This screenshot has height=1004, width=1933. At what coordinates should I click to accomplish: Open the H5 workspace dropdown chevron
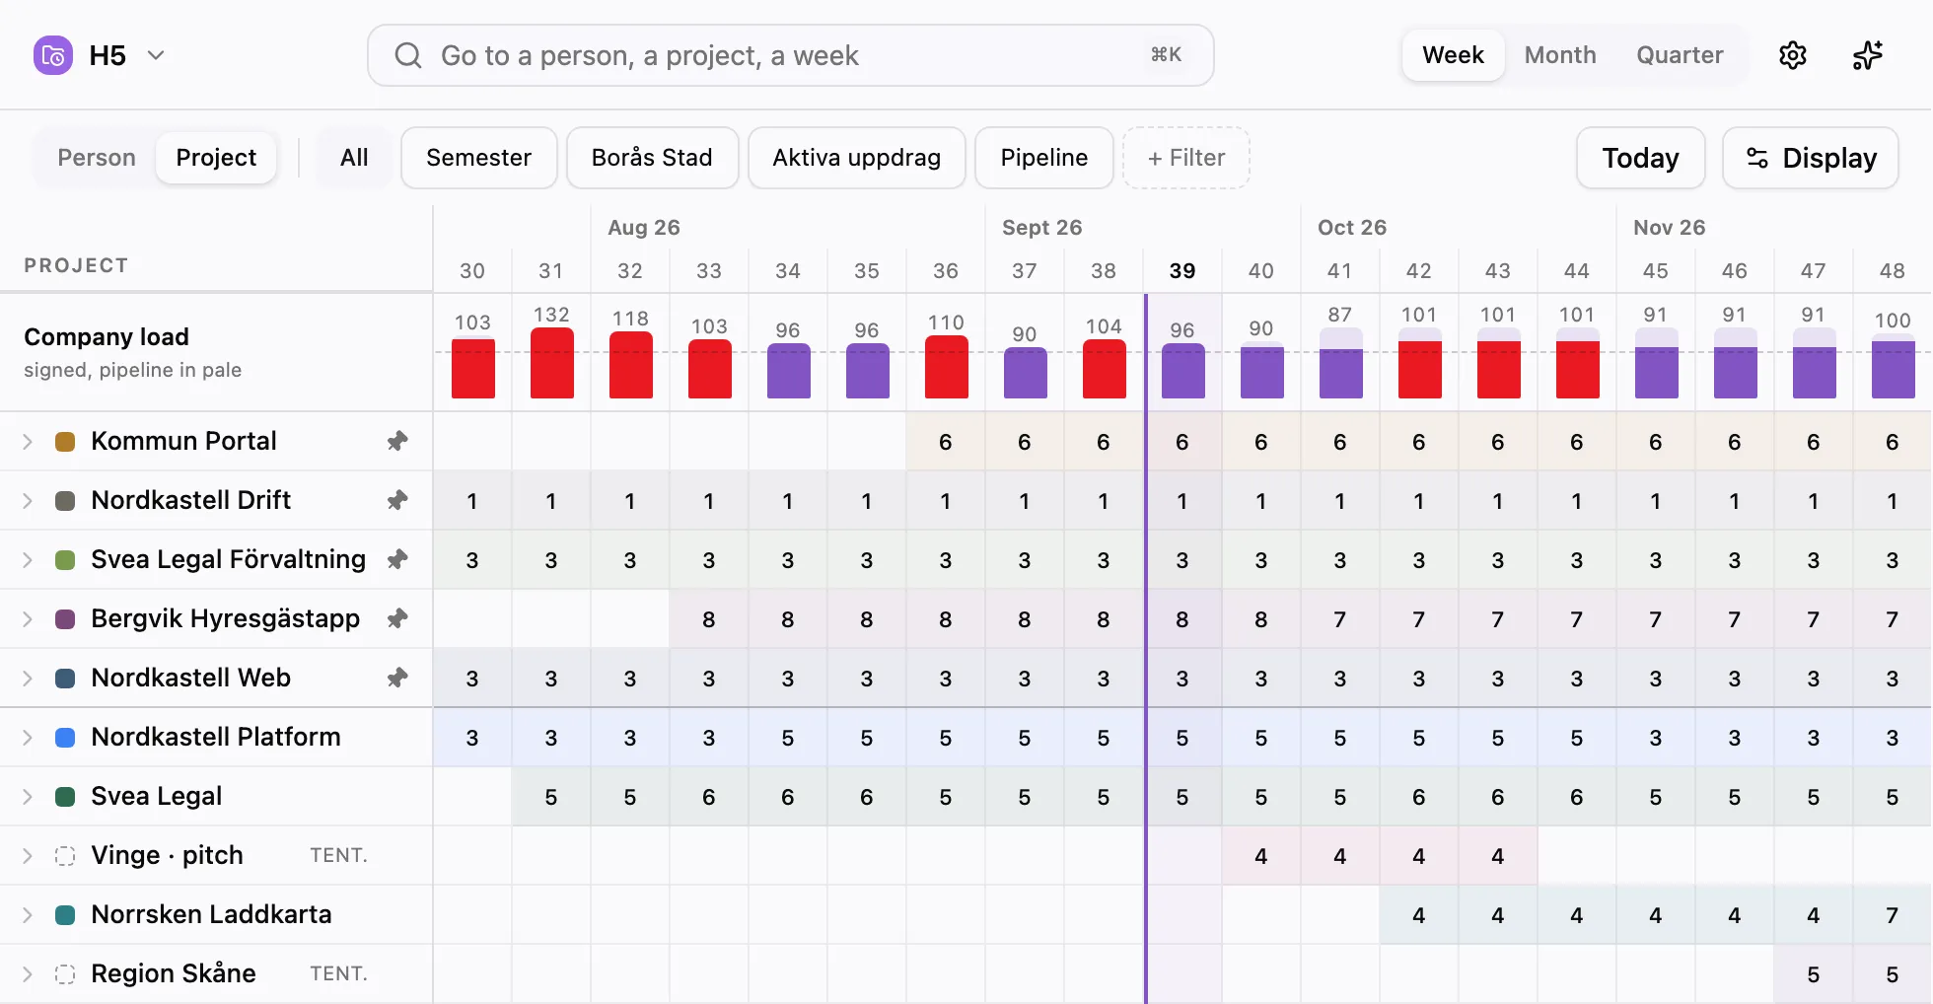tap(156, 55)
